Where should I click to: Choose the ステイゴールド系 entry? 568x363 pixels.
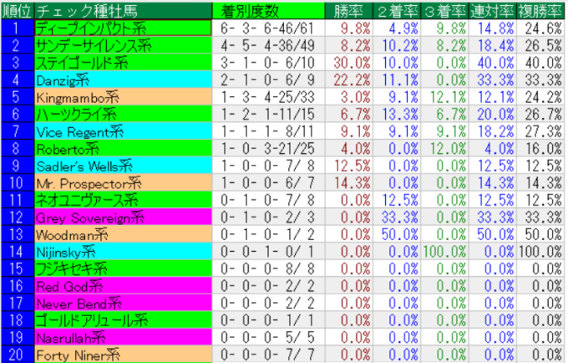tap(82, 63)
